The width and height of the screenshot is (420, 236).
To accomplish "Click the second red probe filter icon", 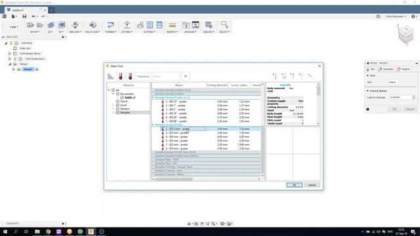I will pyautogui.click(x=130, y=77).
